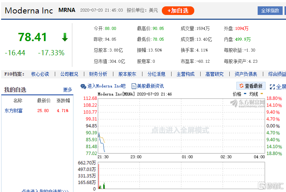This screenshot has width=286, height=192.
Task: Open 东方财富 stock in watchlist
Action: point(13,111)
